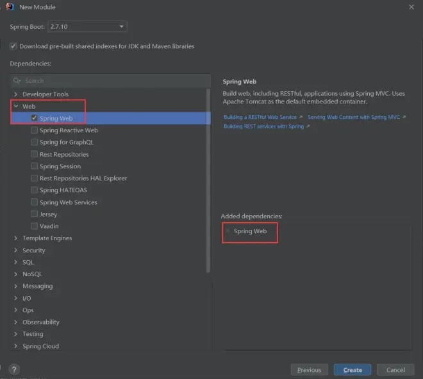The height and width of the screenshot is (379, 423).
Task: Open Building a RESTful Web Service link
Action: (x=260, y=118)
